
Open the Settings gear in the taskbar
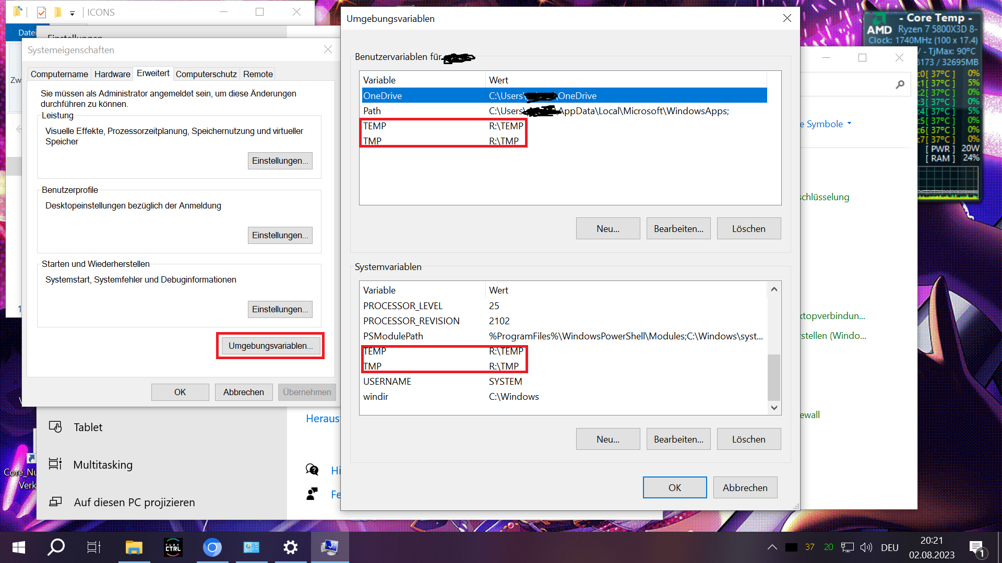(290, 547)
